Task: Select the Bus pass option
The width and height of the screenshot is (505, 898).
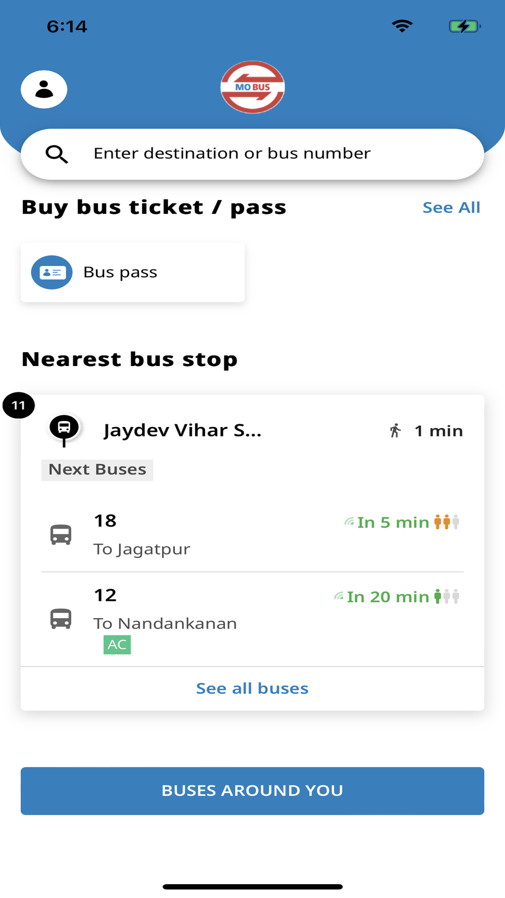Action: 133,272
